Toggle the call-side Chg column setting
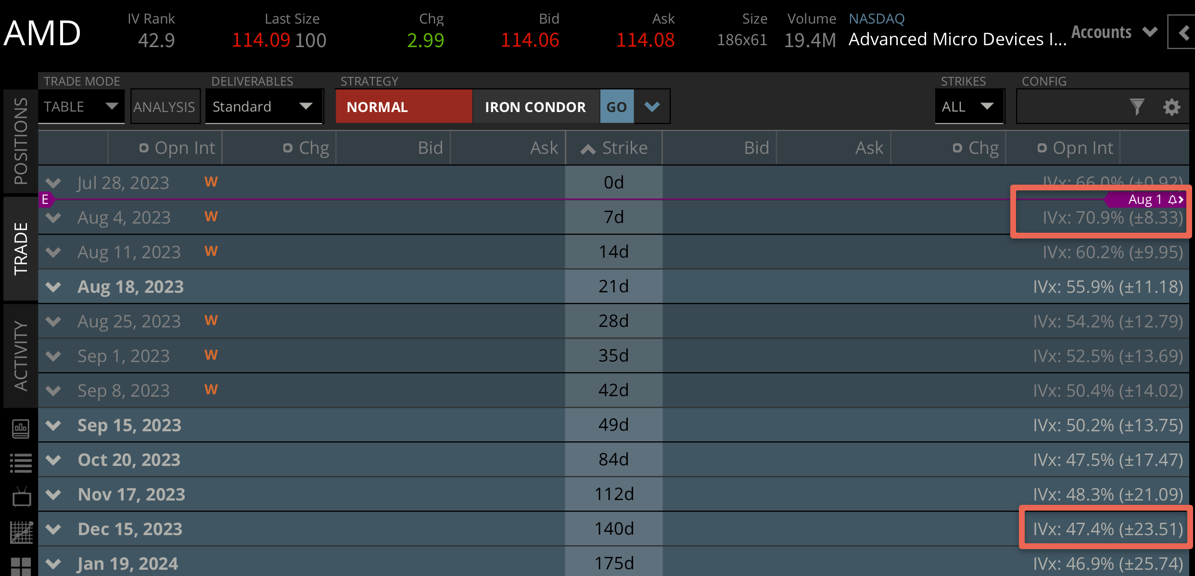 coord(287,148)
